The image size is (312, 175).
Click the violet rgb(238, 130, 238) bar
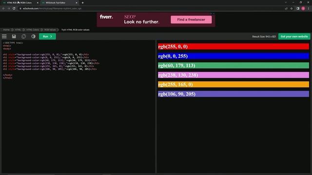point(234,75)
